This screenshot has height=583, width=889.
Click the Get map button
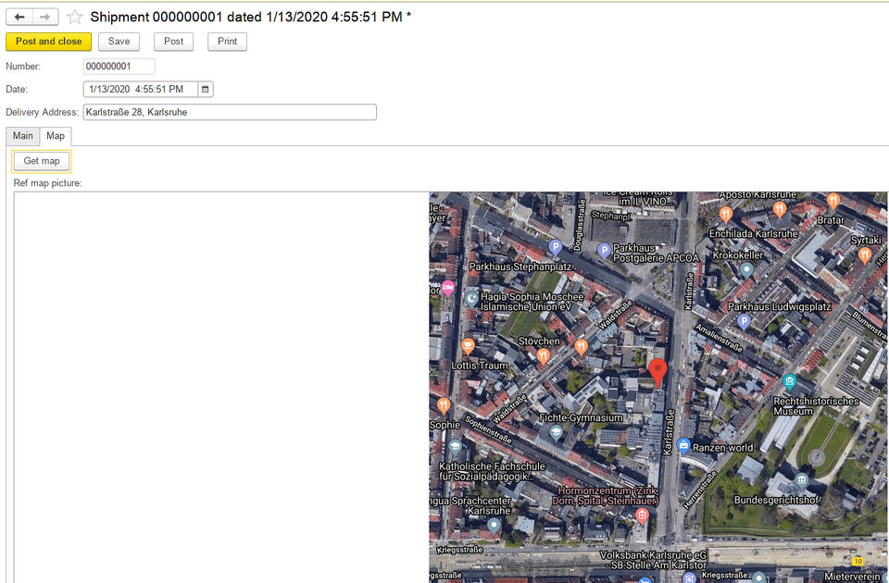(42, 161)
